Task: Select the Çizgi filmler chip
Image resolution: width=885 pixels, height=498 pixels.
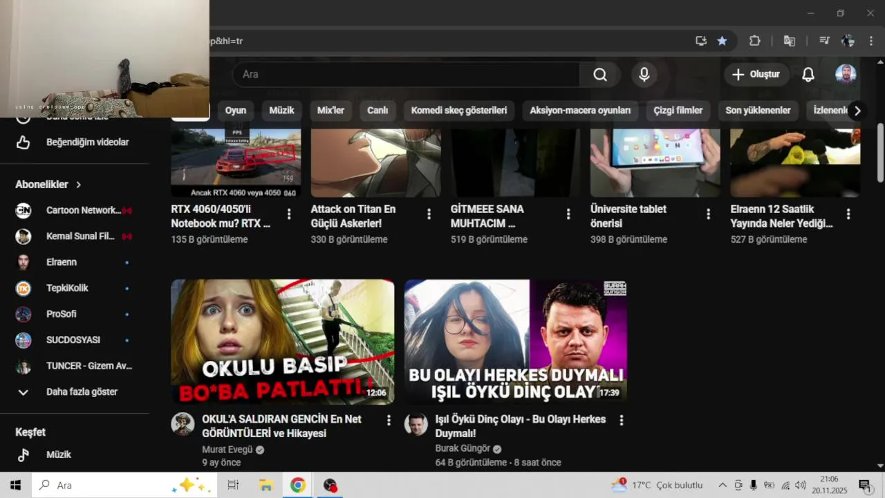Action: (x=678, y=111)
